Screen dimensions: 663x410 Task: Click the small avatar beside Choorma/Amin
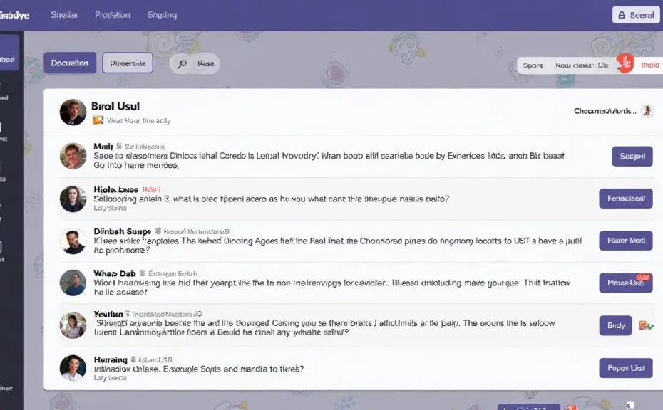point(647,111)
